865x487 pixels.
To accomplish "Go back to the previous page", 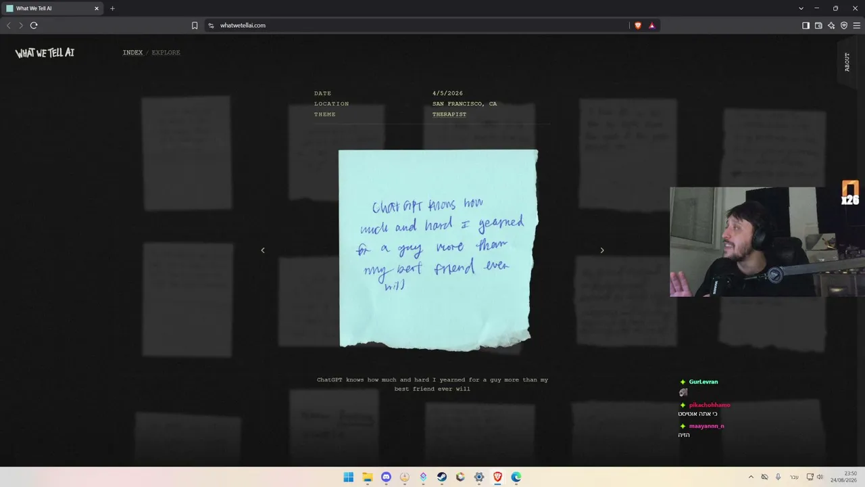I will (9, 26).
